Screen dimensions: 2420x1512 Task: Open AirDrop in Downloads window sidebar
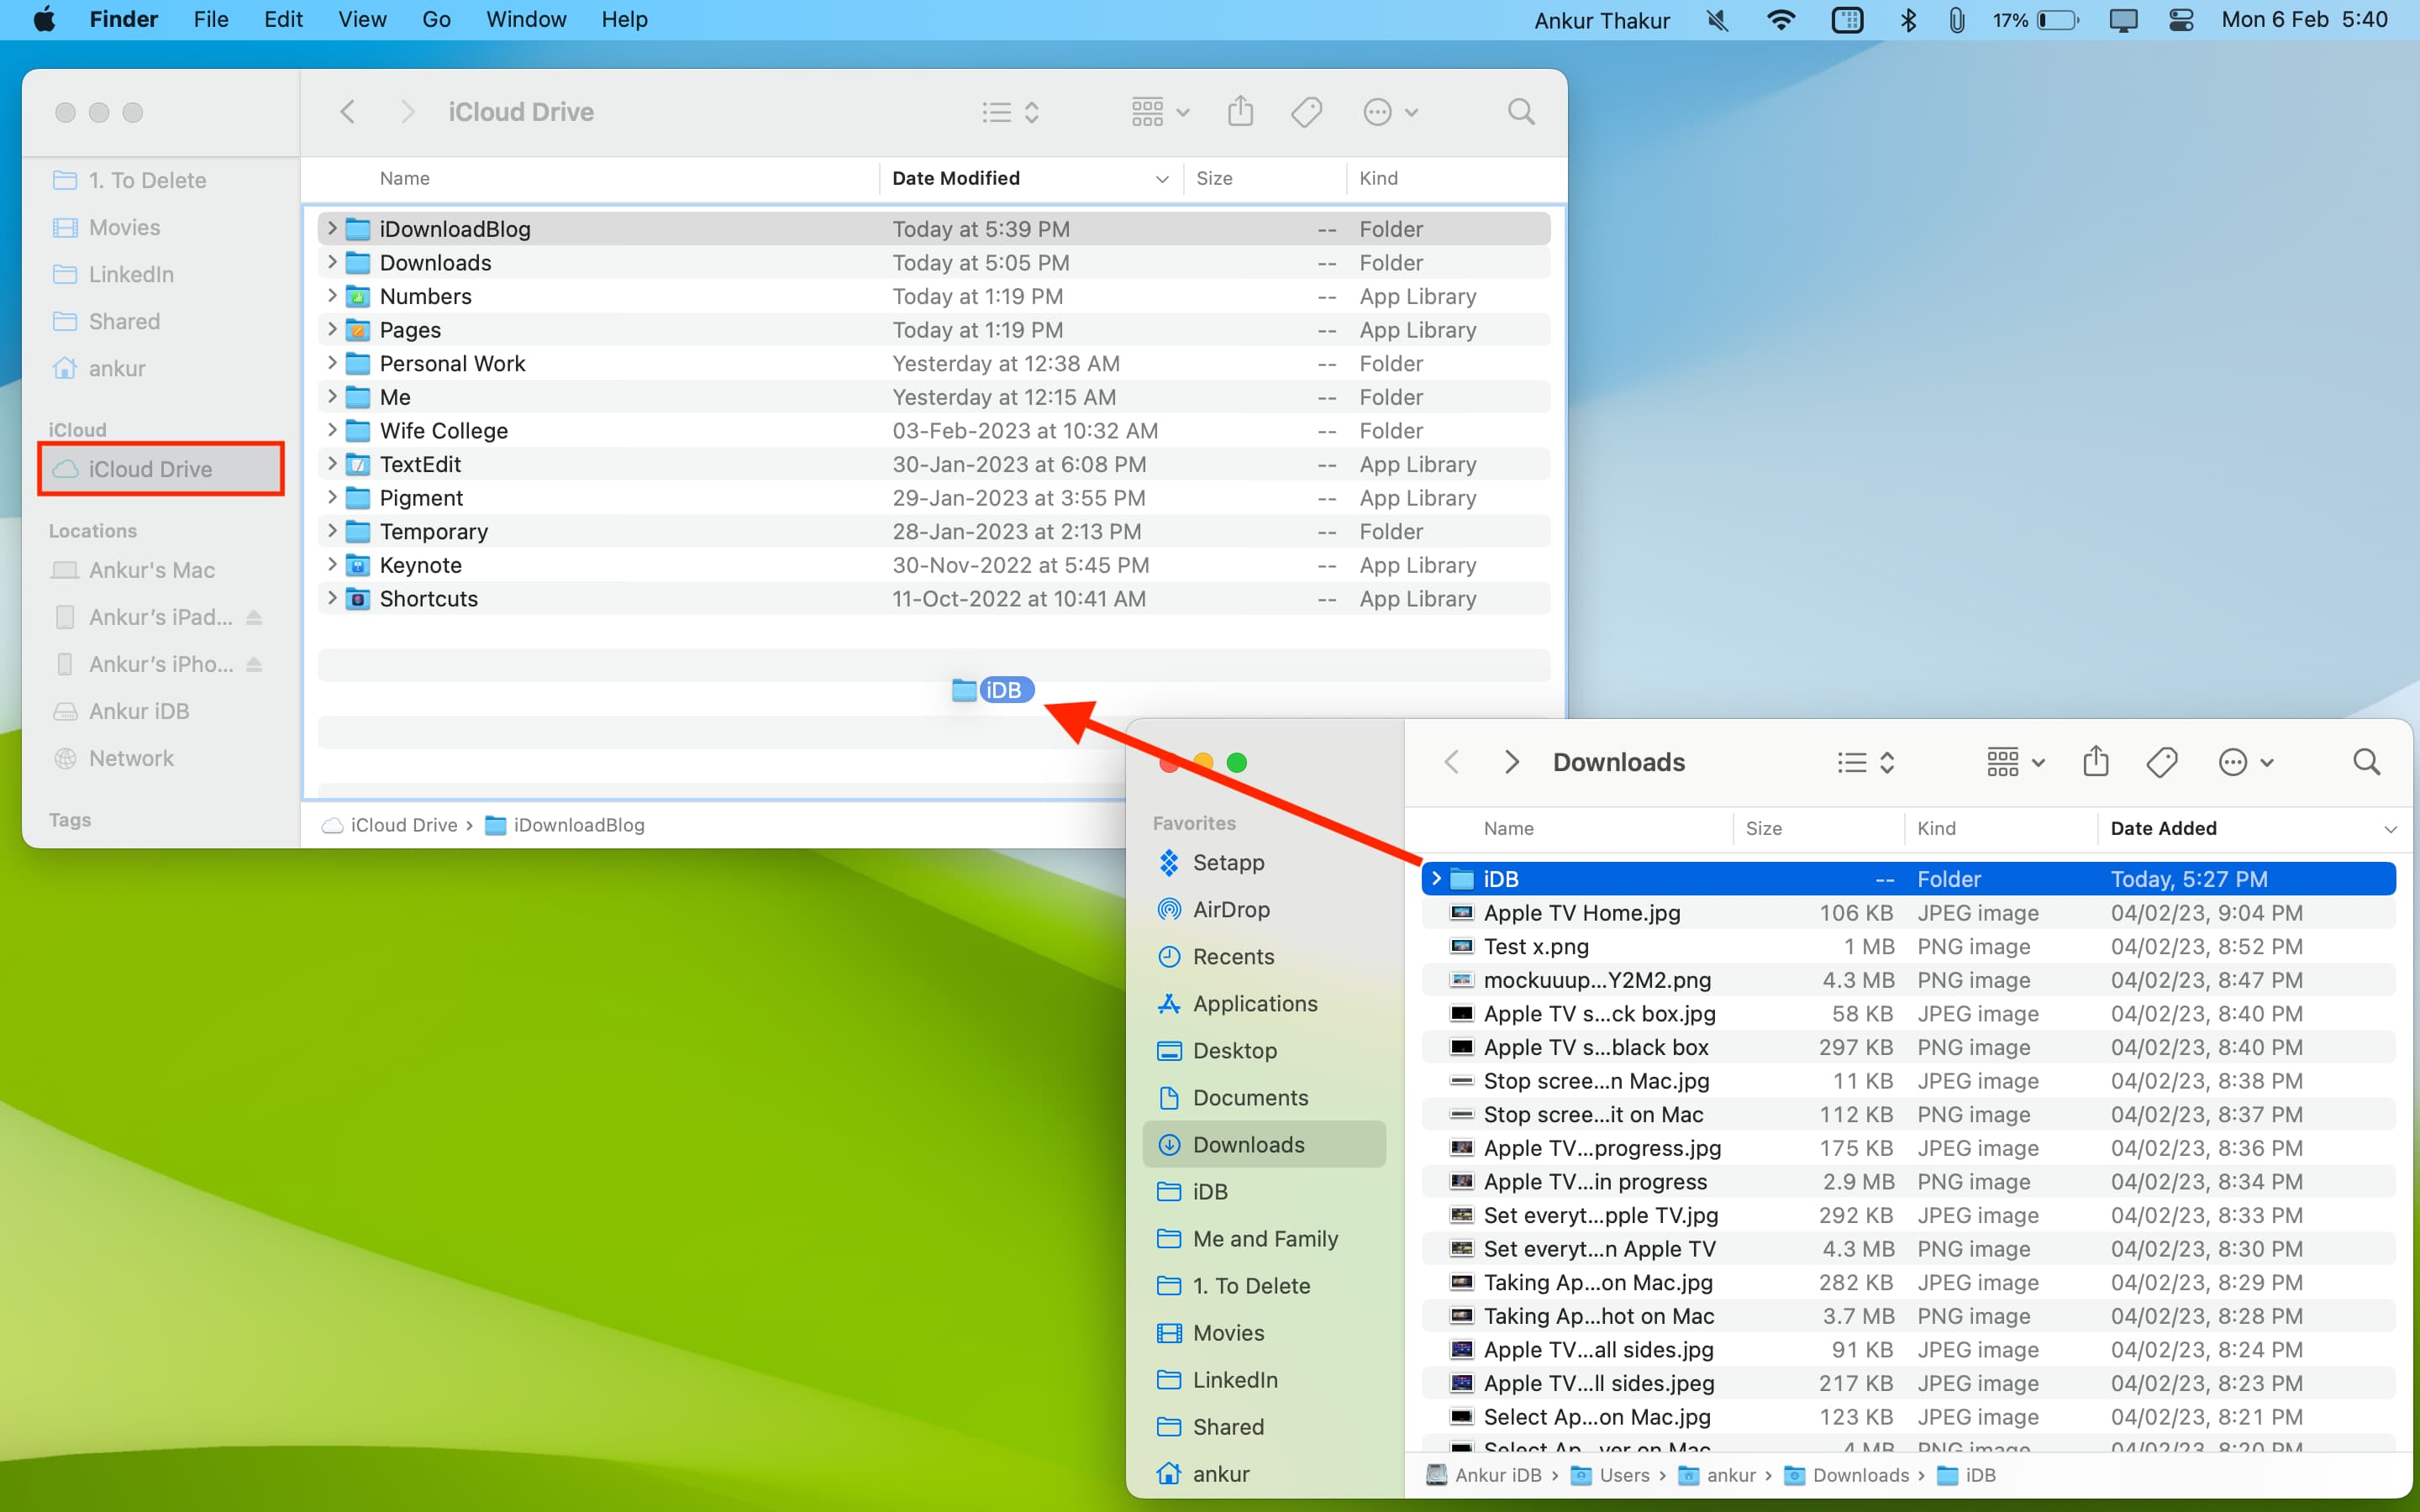1231,909
